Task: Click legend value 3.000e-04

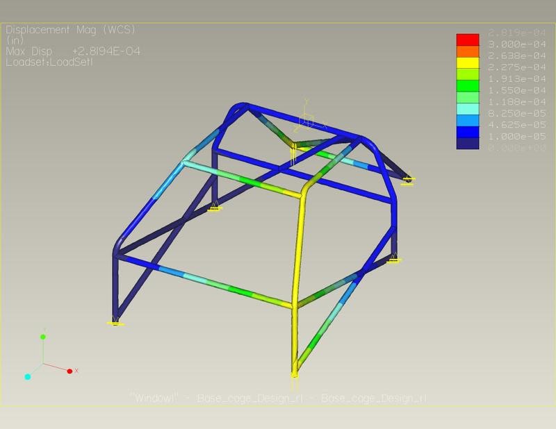Action: 516,44
